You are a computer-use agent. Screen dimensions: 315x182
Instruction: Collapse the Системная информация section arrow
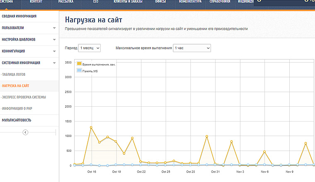click(54, 63)
